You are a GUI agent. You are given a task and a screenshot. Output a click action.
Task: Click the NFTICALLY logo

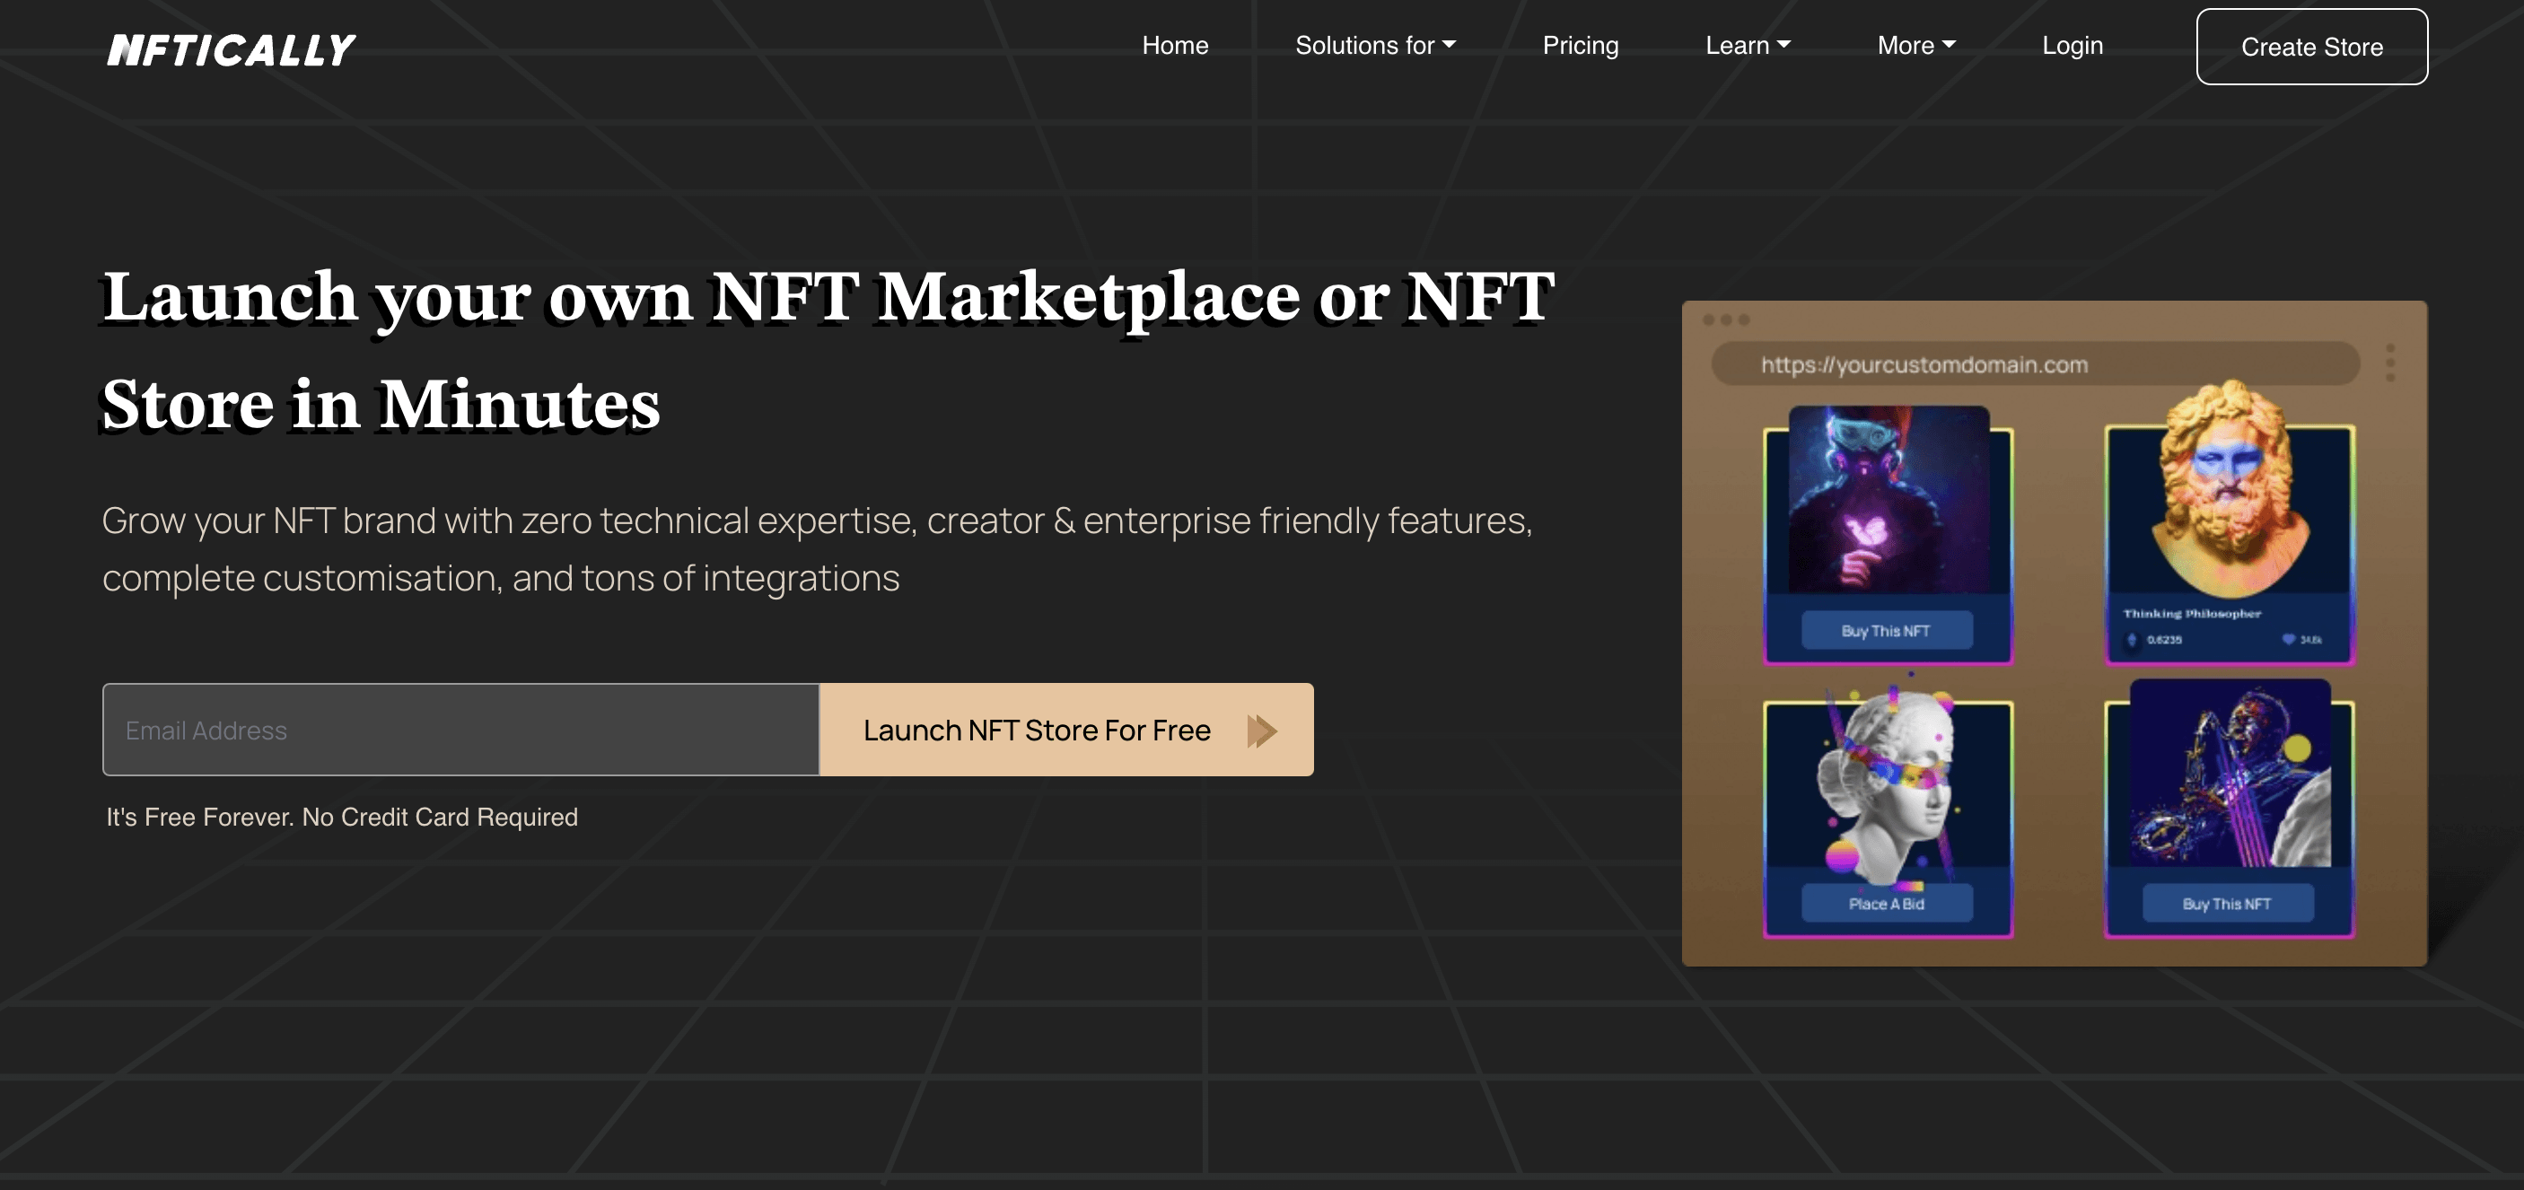pos(232,49)
